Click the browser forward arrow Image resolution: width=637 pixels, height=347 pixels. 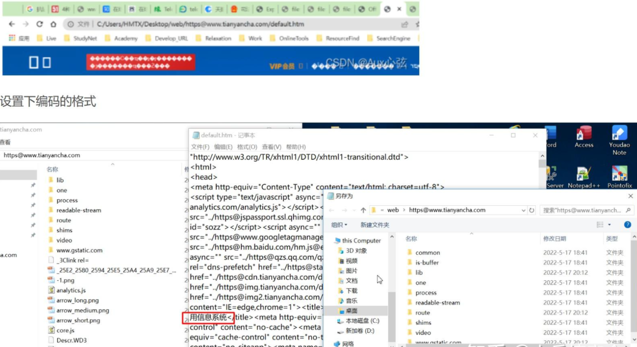coord(25,24)
